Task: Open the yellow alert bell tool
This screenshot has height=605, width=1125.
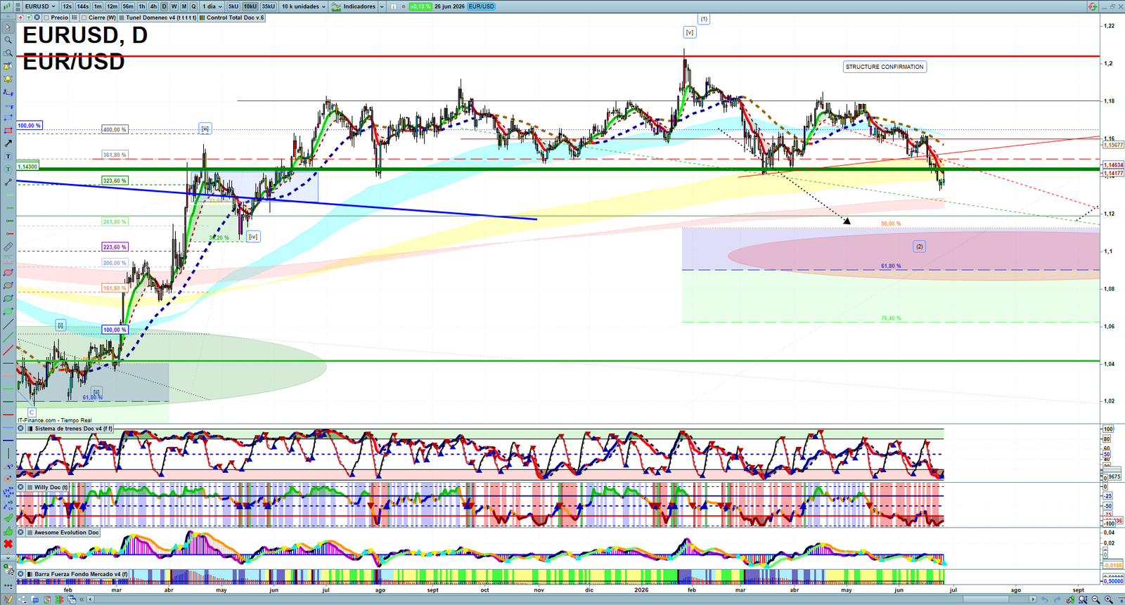Action: (8, 79)
